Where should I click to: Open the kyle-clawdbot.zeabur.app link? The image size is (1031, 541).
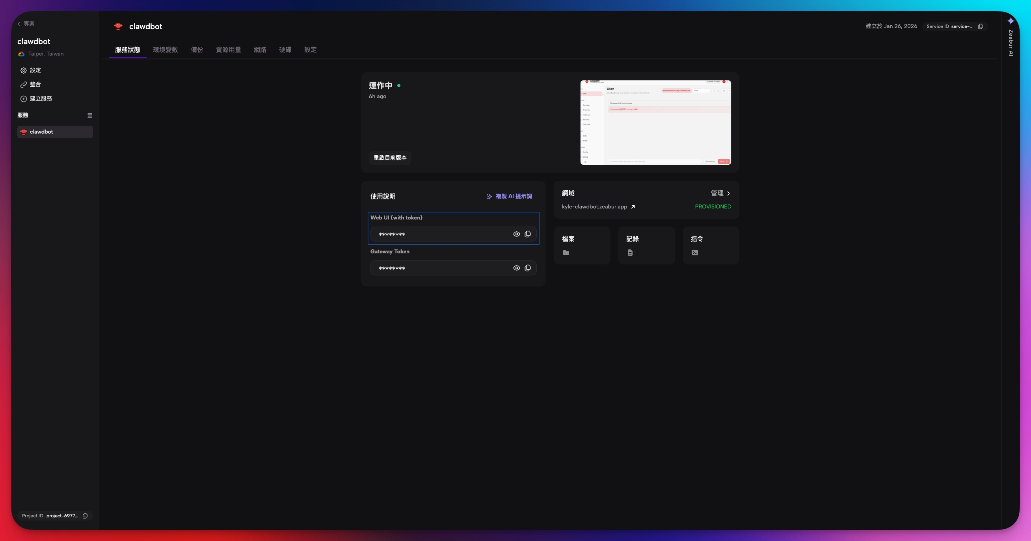point(594,206)
